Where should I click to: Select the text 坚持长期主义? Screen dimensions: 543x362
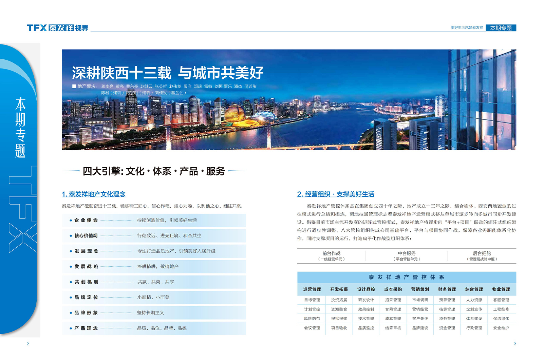pyautogui.click(x=151, y=313)
